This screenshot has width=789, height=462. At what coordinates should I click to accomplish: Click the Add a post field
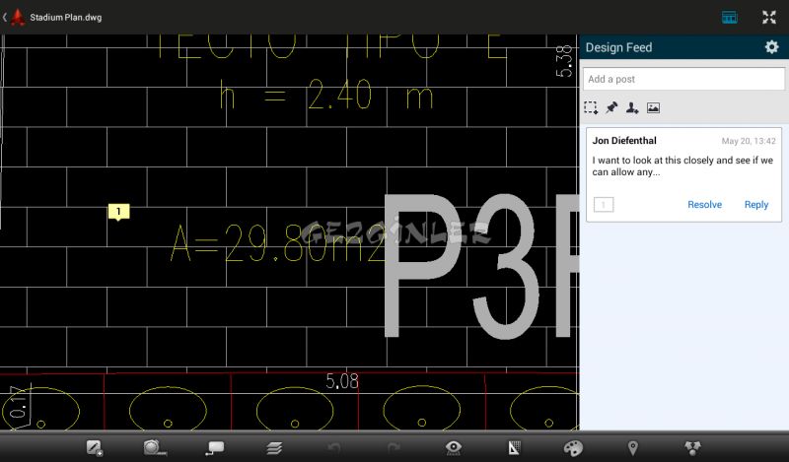683,79
